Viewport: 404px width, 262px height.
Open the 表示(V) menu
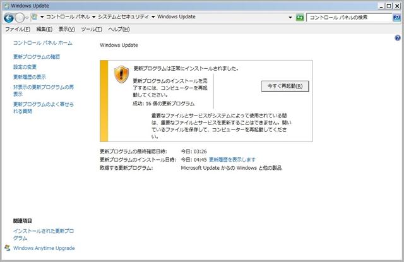pos(66,30)
